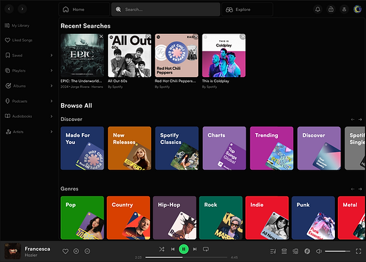Image resolution: width=366 pixels, height=262 pixels.
Task: Open the Punk genre tile
Action: (x=314, y=217)
